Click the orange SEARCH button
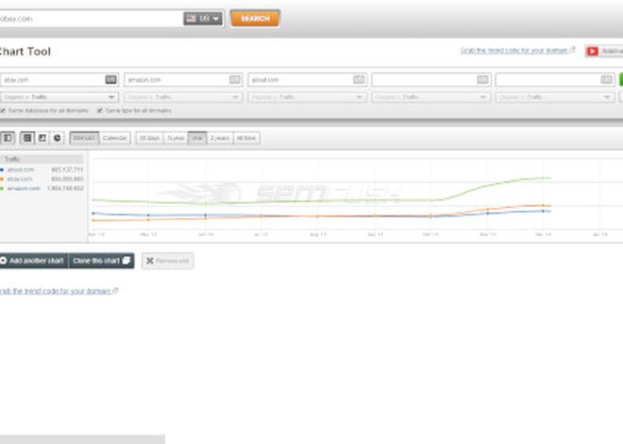 pyautogui.click(x=255, y=18)
